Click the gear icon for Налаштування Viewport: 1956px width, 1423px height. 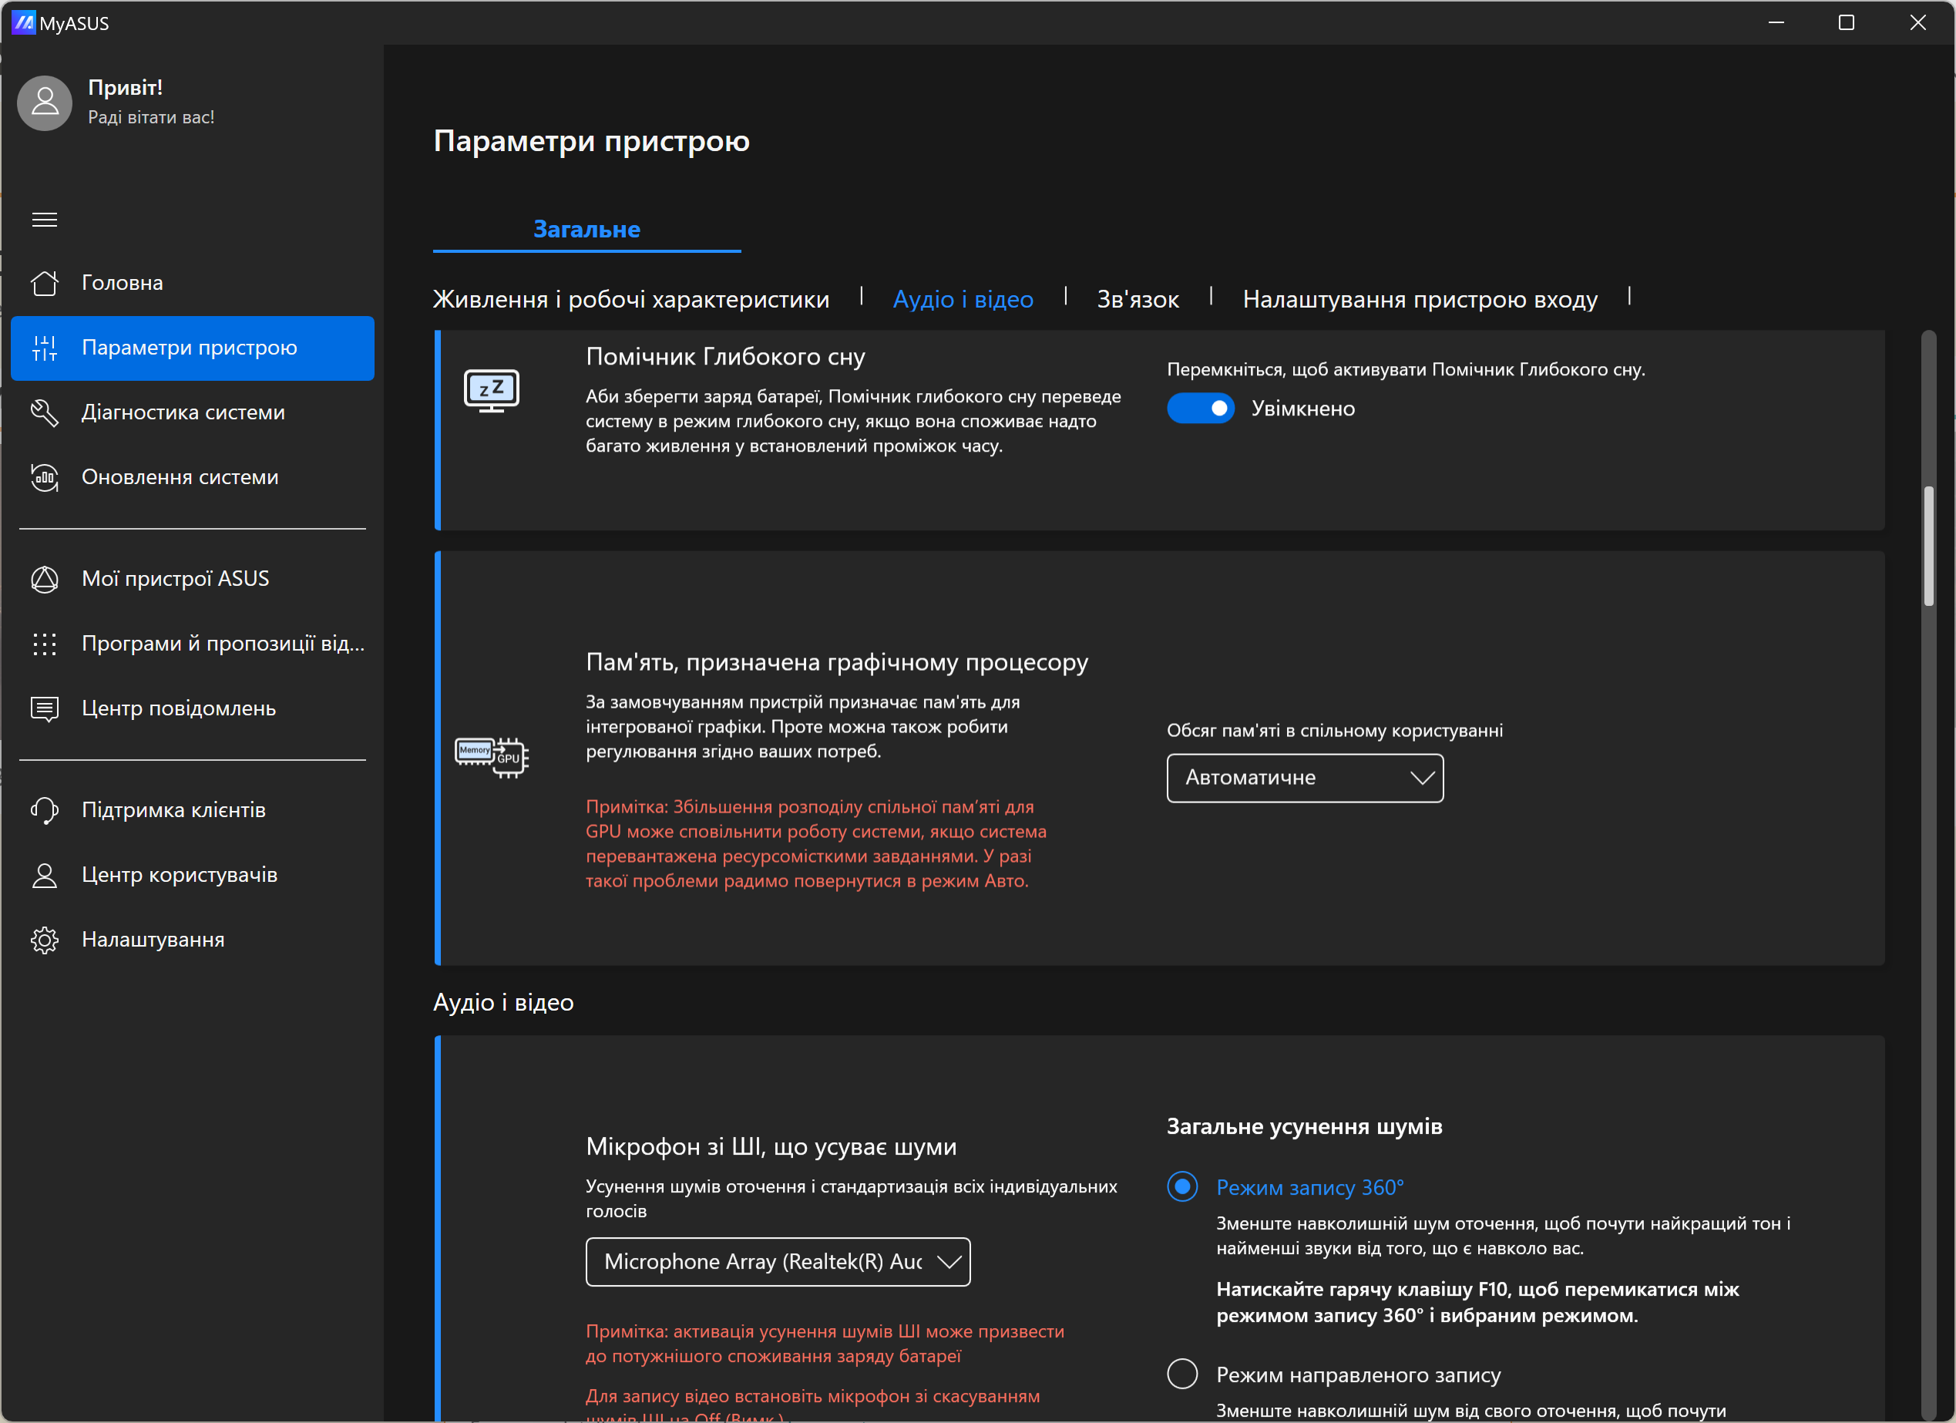click(x=45, y=939)
